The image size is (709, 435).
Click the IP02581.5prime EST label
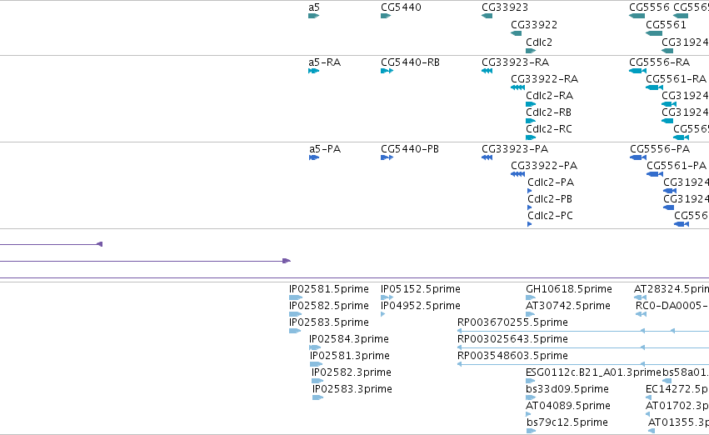tap(329, 289)
